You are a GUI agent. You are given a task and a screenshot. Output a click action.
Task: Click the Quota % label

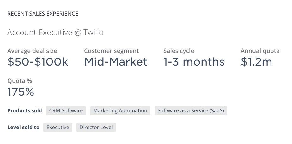tap(20, 81)
